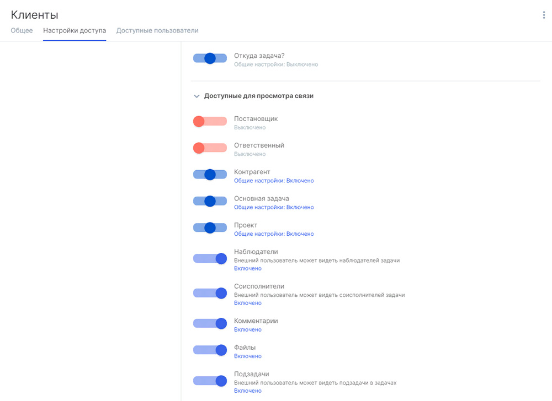Disable the Соисполнители toggle
The width and height of the screenshot is (552, 401).
(210, 292)
